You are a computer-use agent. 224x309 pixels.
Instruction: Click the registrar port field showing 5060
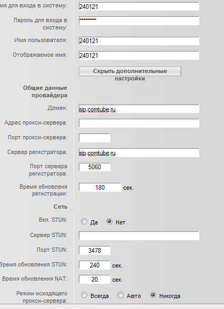click(x=95, y=167)
